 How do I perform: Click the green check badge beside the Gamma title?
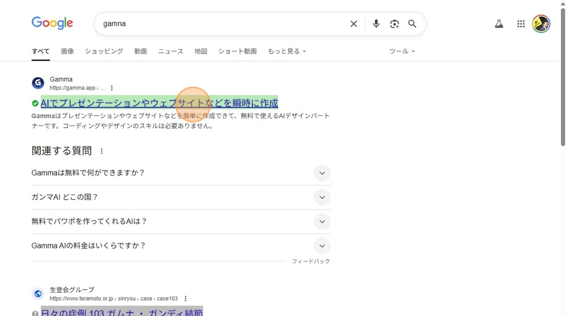coord(35,103)
